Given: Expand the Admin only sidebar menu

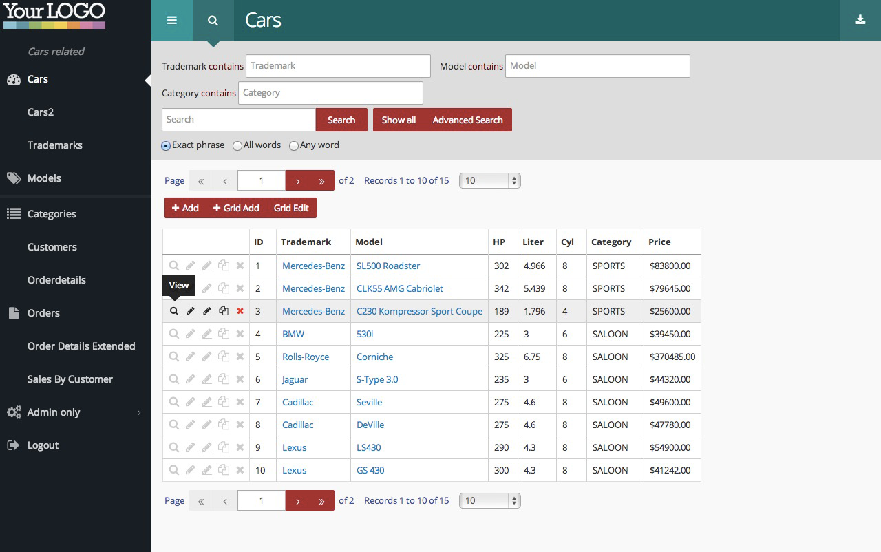Looking at the screenshot, I should tap(74, 412).
